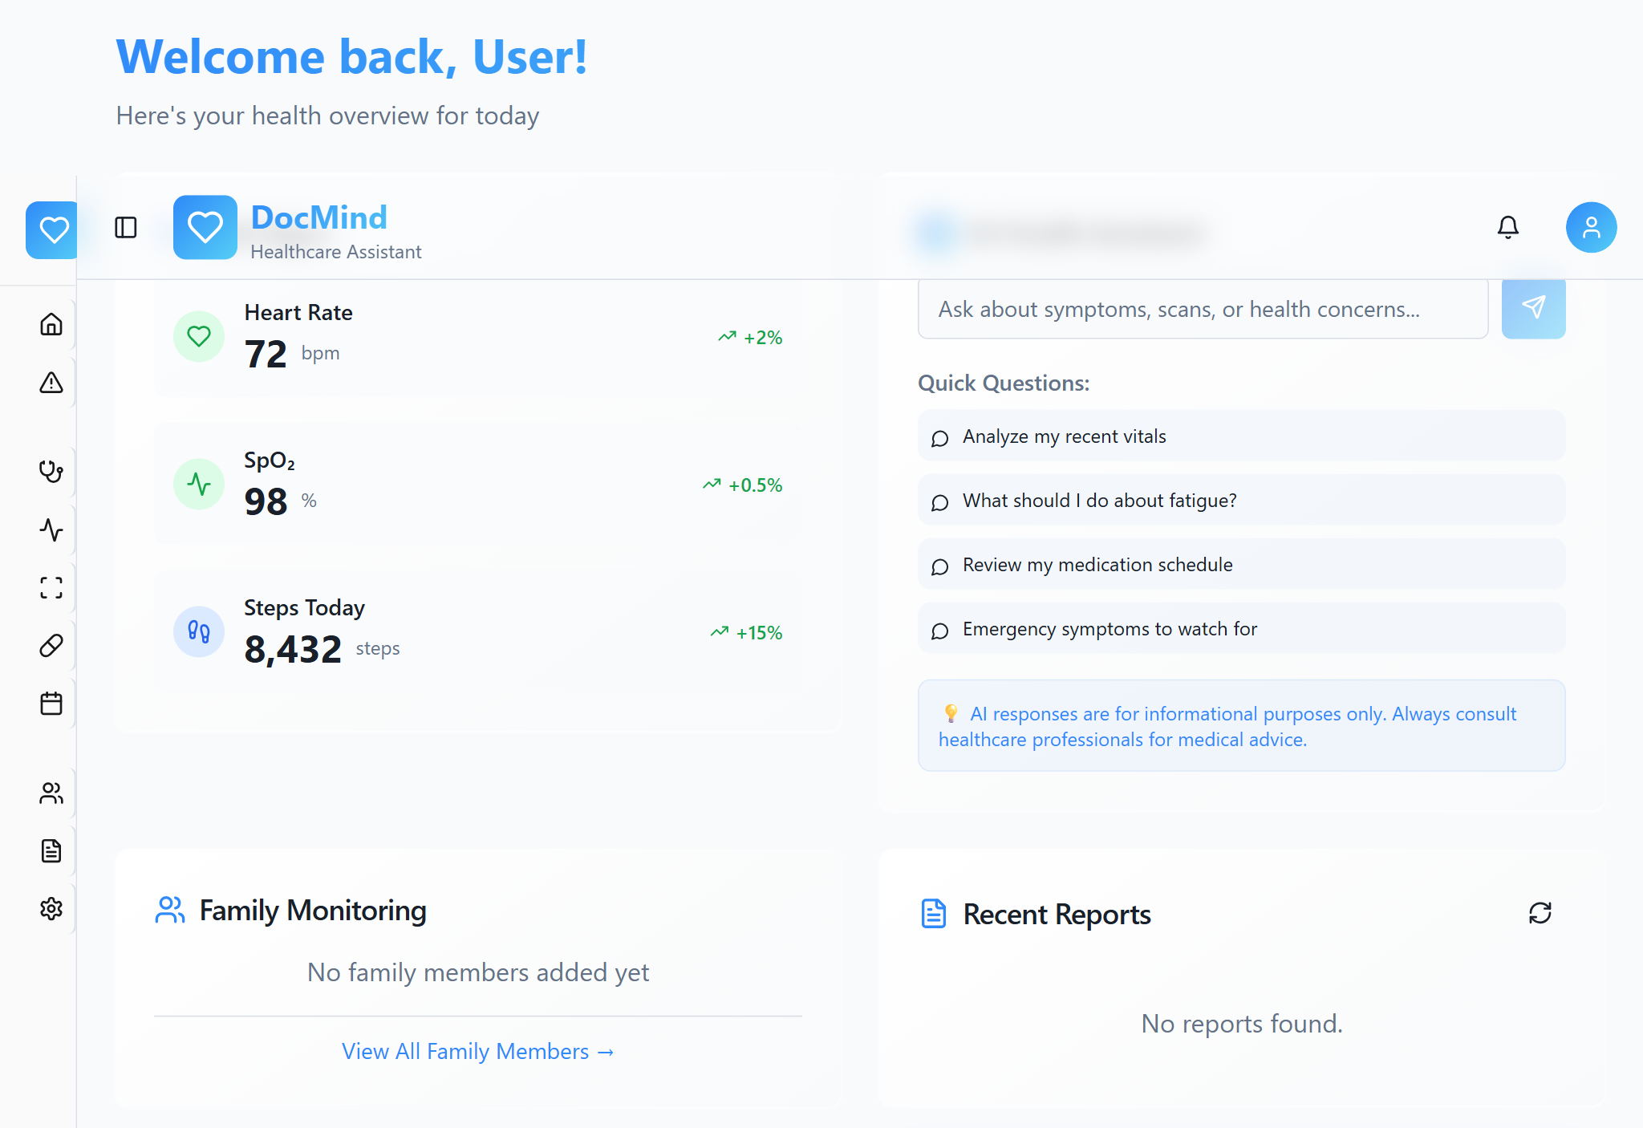The image size is (1643, 1128).
Task: Toggle the sidebar panel collapse button
Action: 126,228
